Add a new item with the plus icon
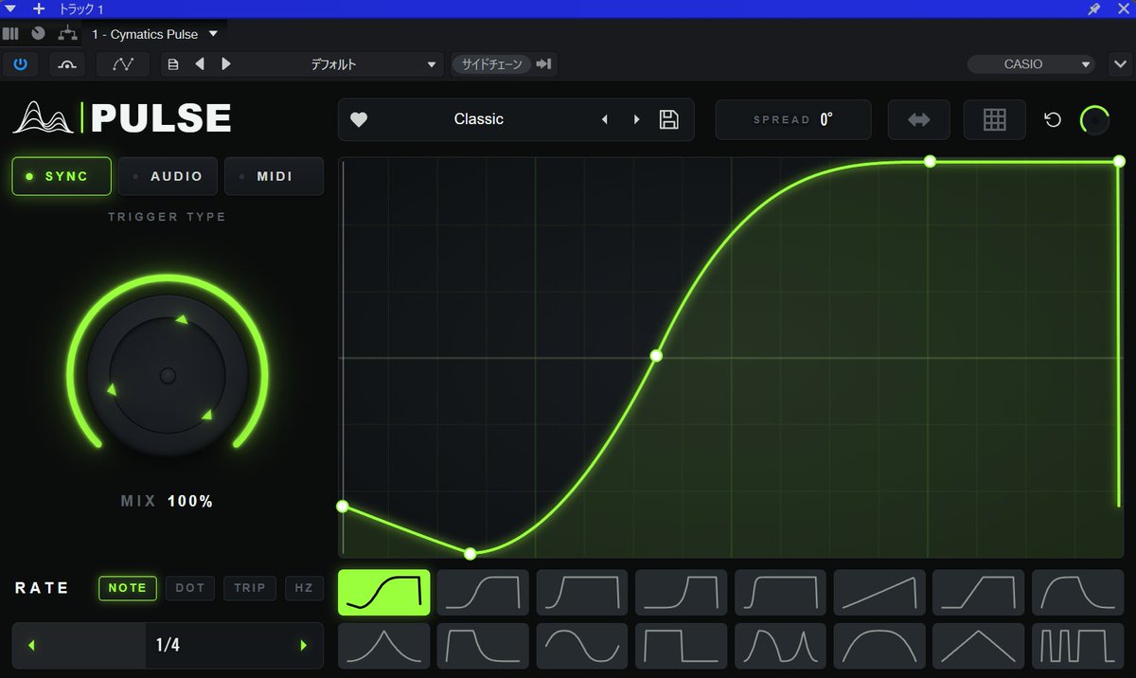This screenshot has height=678, width=1136. tap(38, 9)
